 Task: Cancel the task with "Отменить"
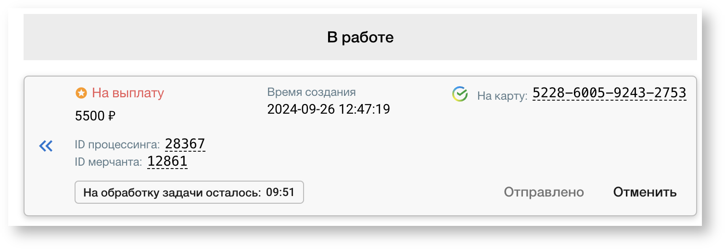pyautogui.click(x=645, y=192)
